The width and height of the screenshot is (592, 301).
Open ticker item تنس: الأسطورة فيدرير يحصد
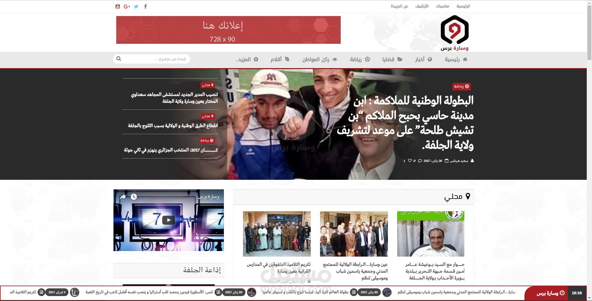tap(149, 292)
